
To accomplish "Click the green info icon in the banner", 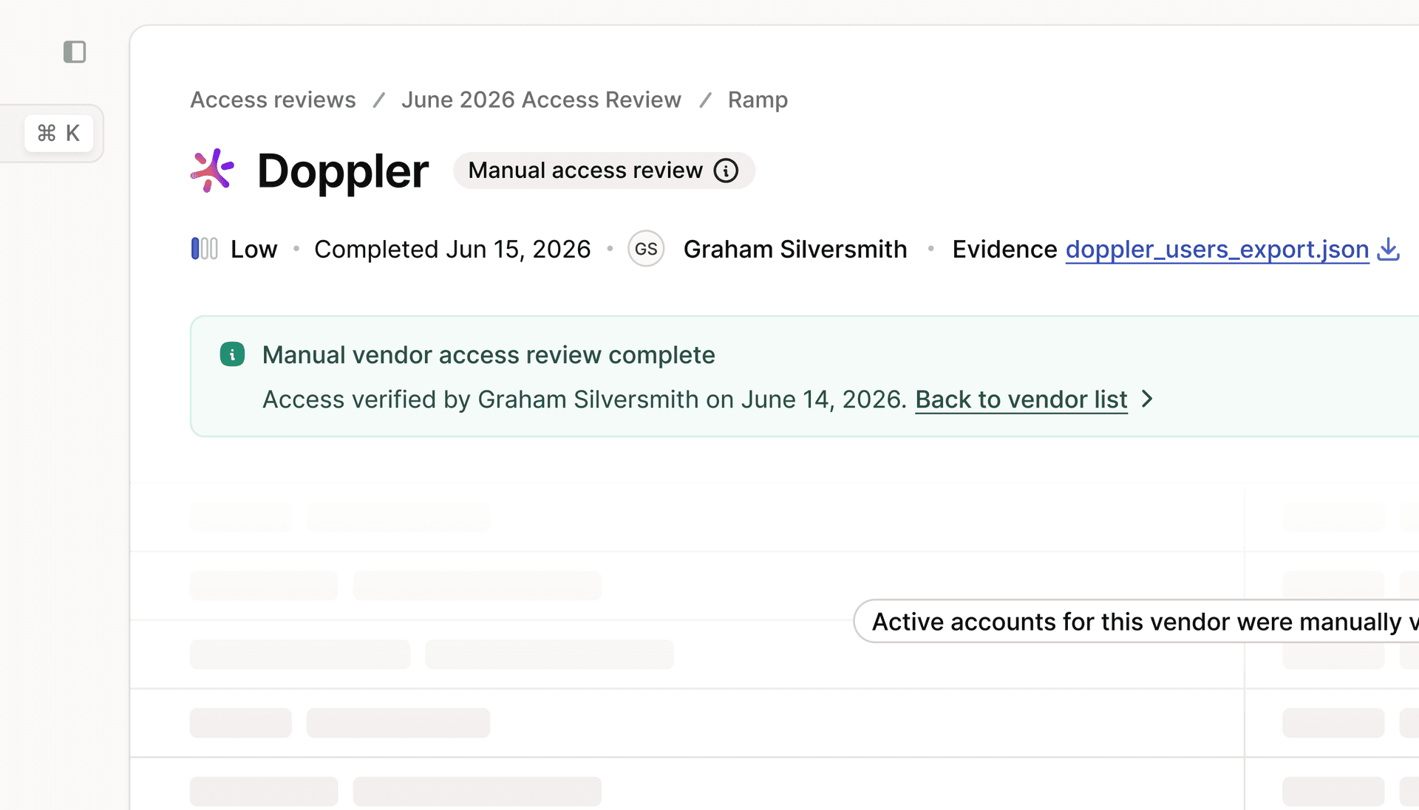I will pos(232,354).
